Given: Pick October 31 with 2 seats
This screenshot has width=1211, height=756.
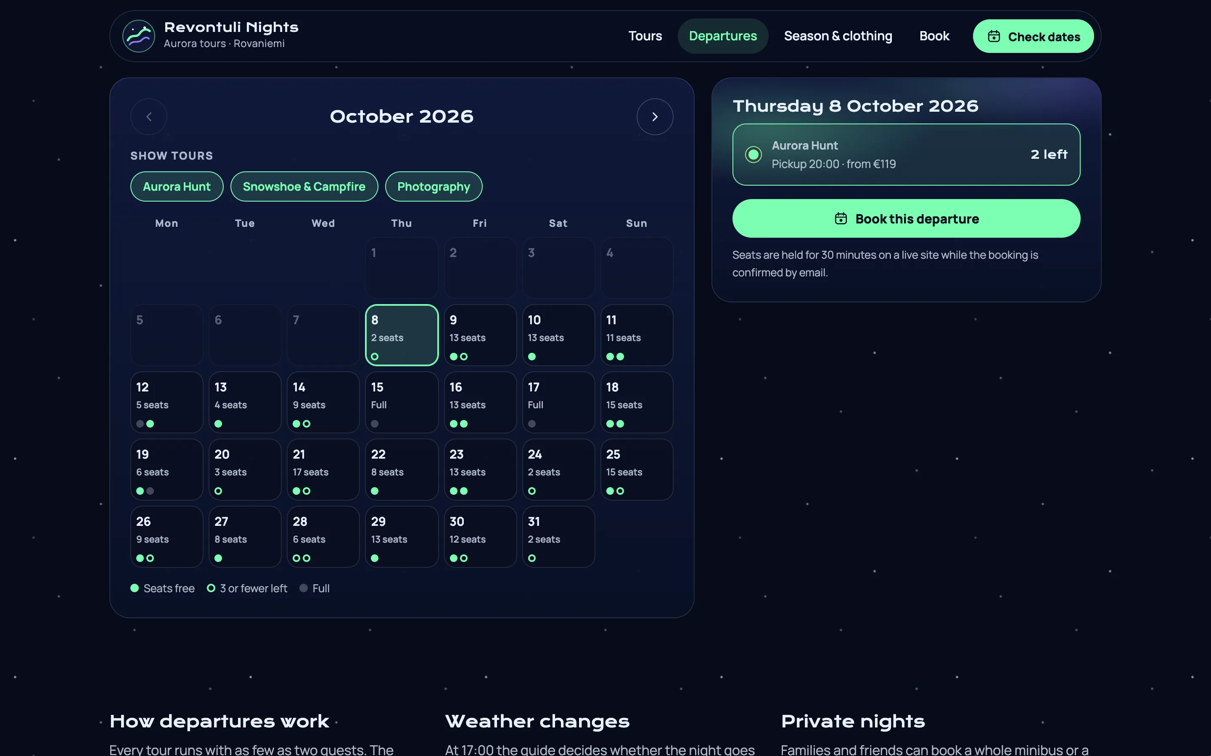Looking at the screenshot, I should pyautogui.click(x=558, y=536).
